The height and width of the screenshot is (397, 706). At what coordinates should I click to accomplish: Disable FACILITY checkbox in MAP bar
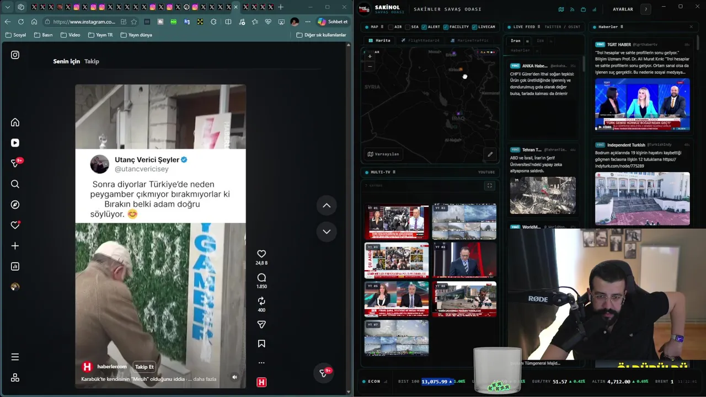coord(446,26)
